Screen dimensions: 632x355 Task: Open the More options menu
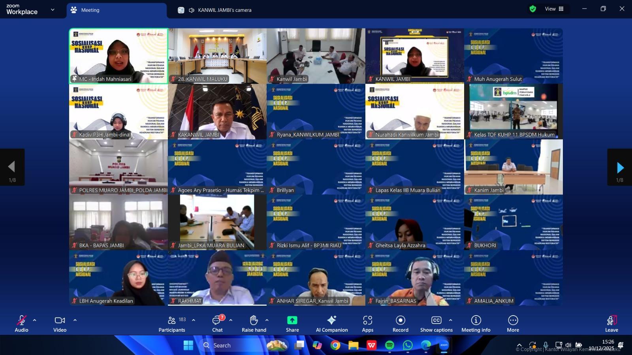click(513, 323)
